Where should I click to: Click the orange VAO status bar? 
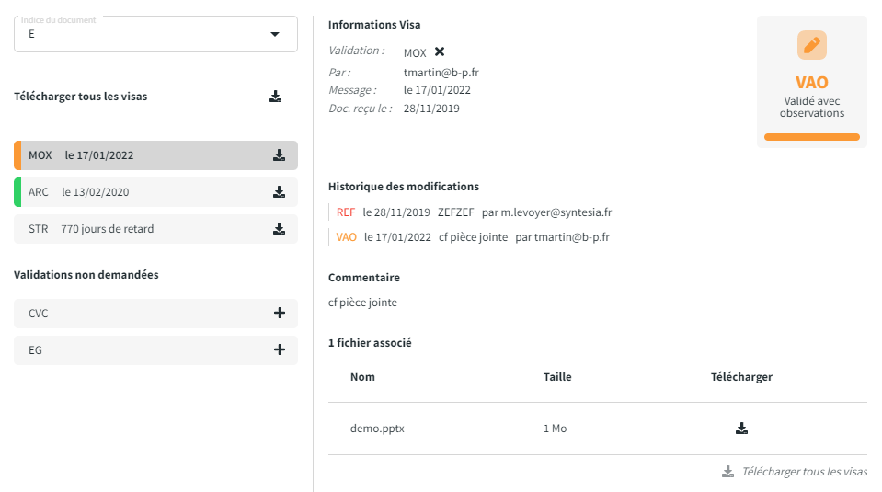811,137
